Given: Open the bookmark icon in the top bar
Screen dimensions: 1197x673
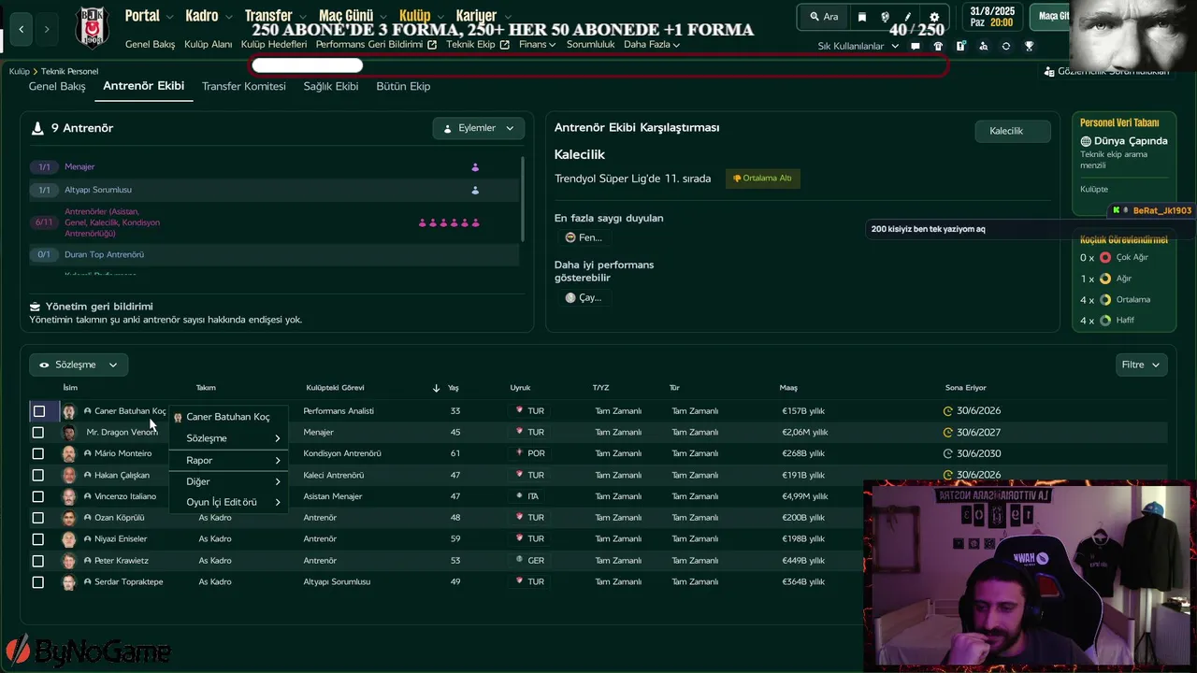Looking at the screenshot, I should [x=862, y=17].
